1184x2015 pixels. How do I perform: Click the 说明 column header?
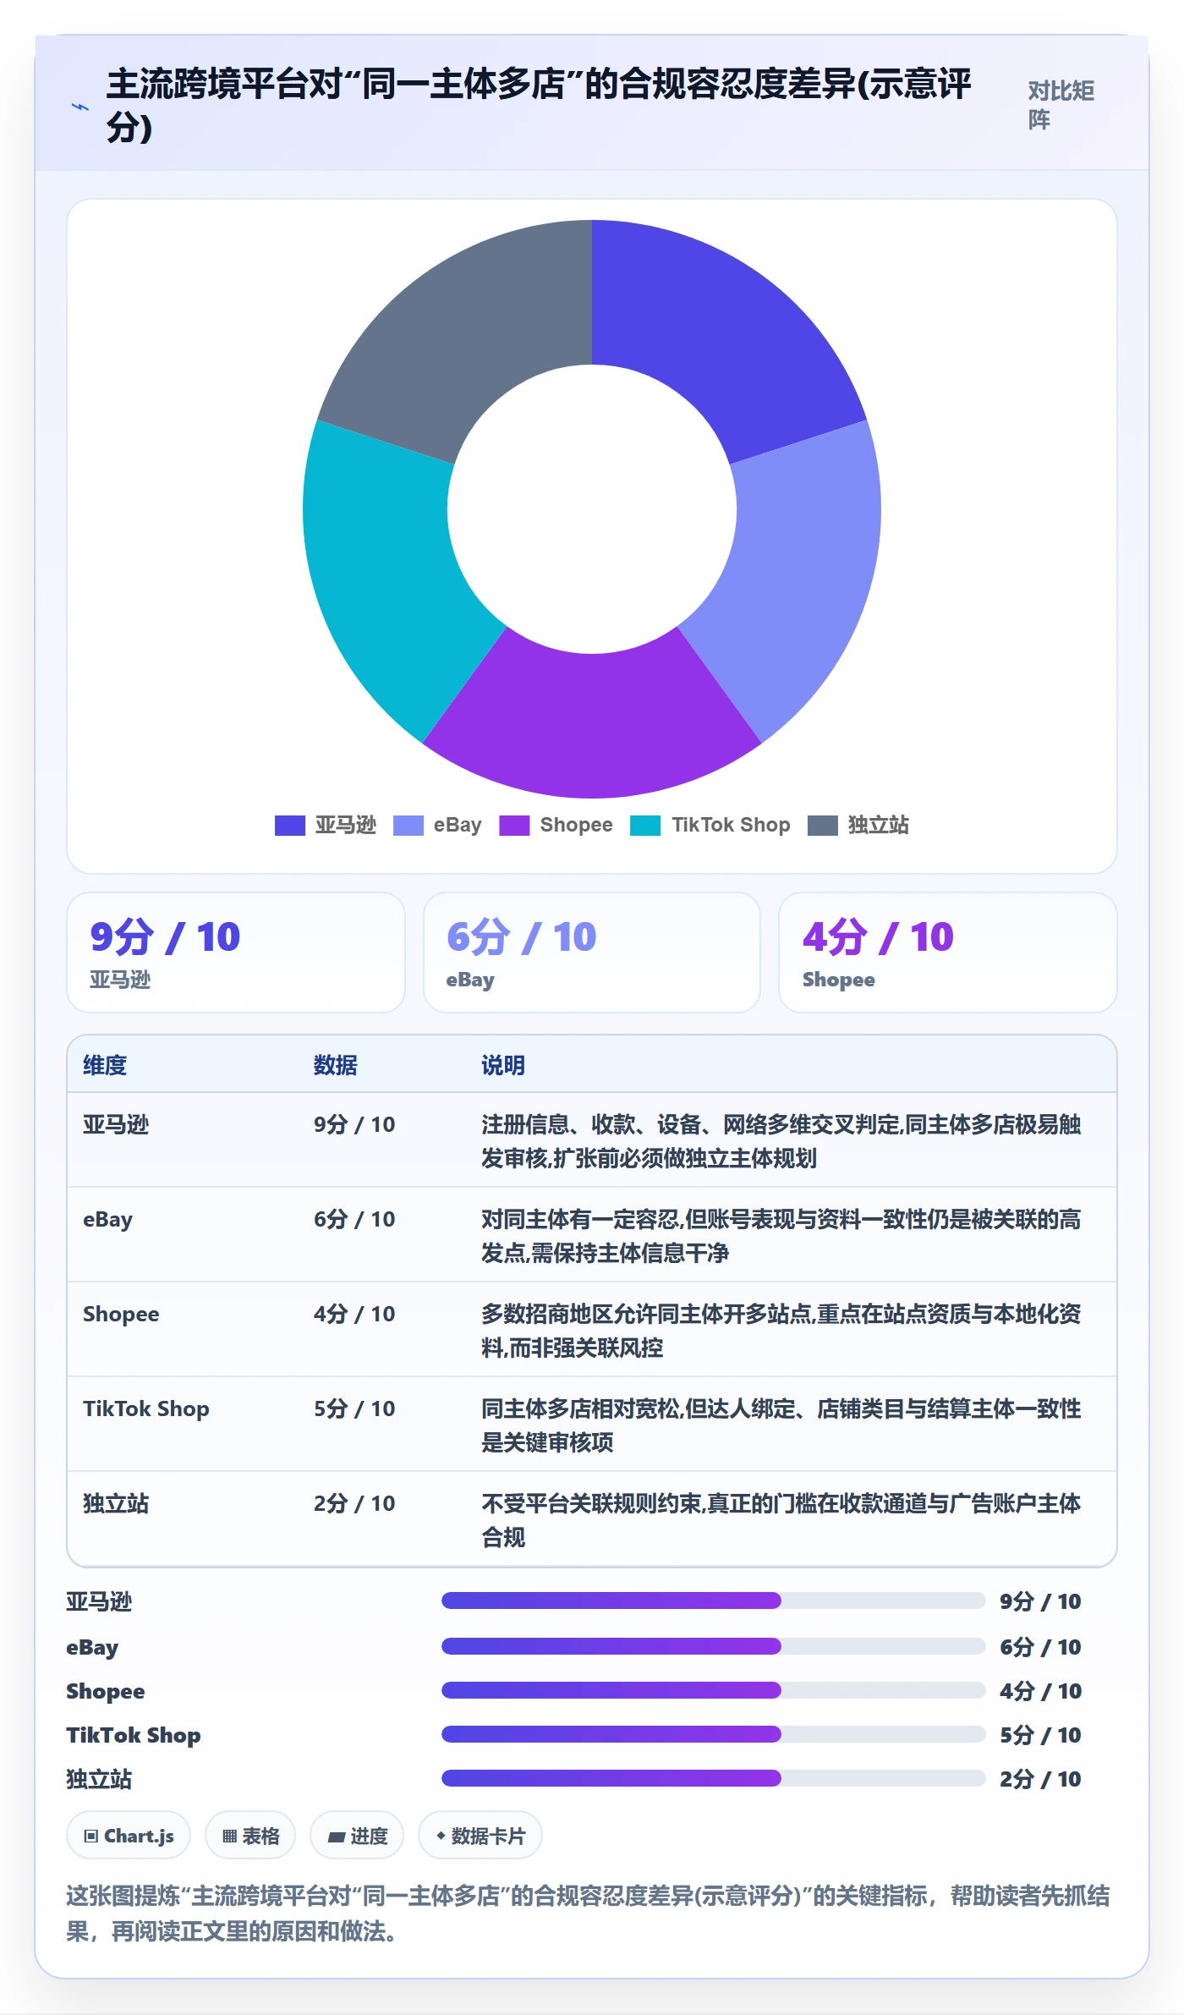[503, 1065]
